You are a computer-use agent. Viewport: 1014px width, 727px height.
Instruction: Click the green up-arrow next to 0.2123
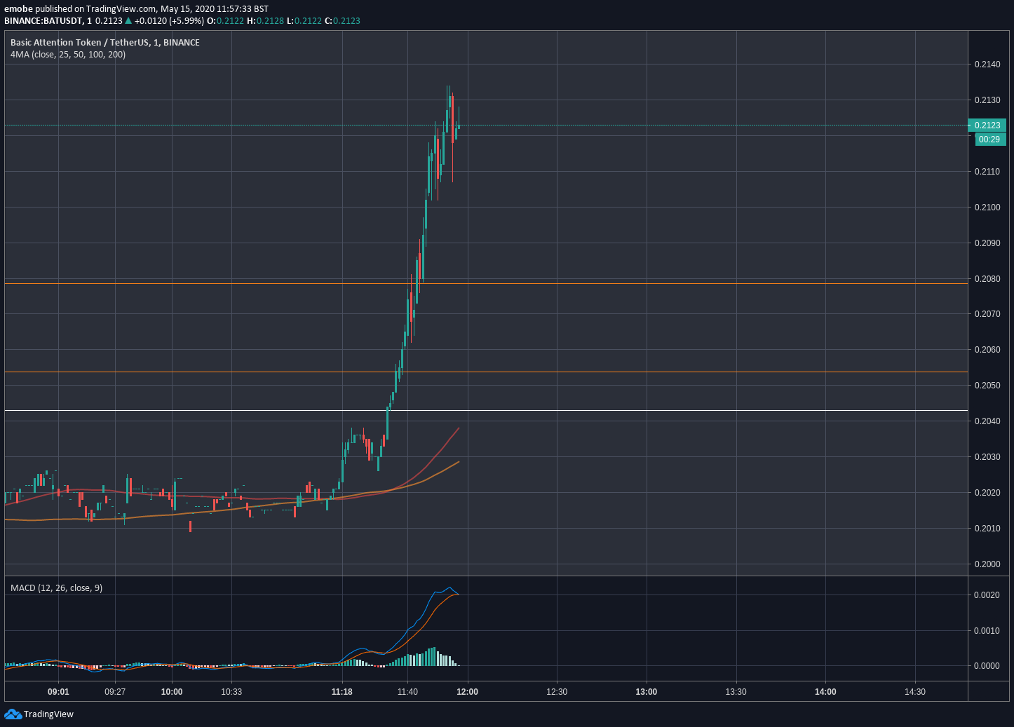tap(128, 21)
